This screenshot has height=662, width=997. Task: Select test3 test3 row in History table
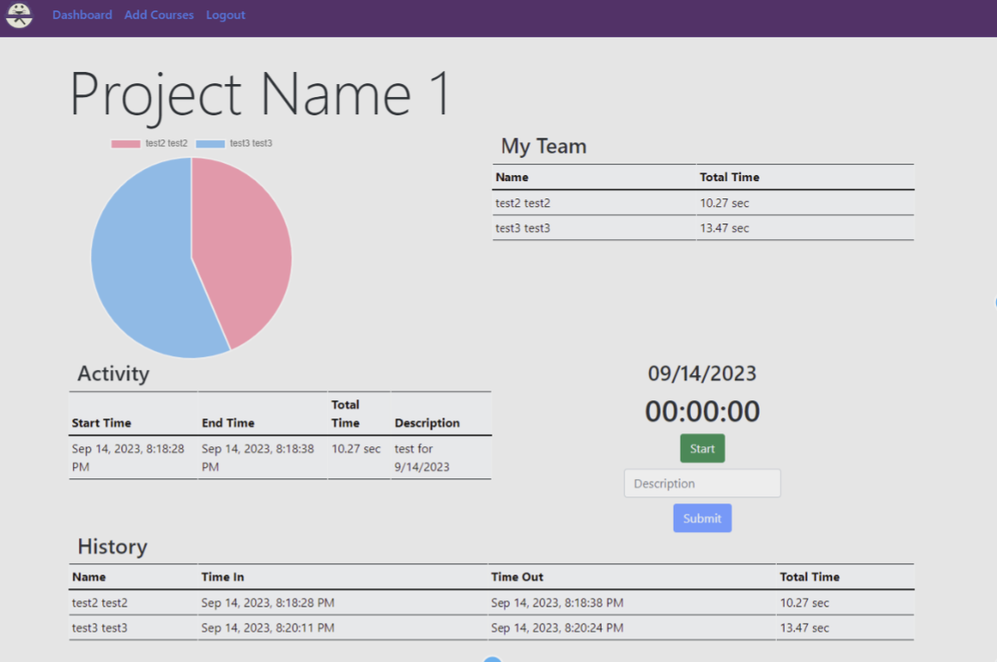[x=100, y=627]
